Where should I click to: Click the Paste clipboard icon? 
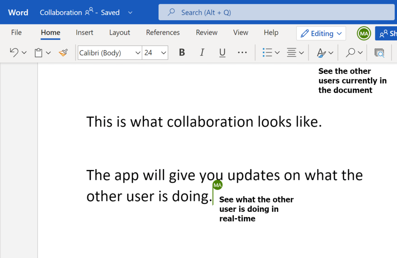click(x=38, y=53)
